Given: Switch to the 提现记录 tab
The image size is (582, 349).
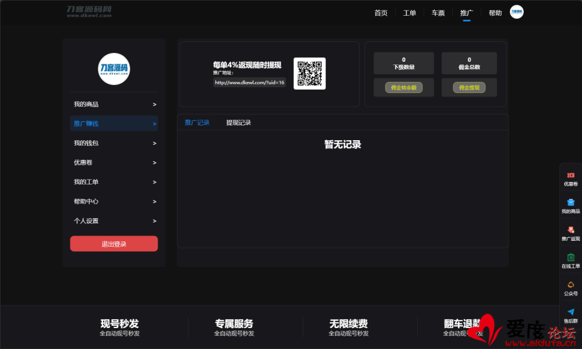Looking at the screenshot, I should pyautogui.click(x=239, y=122).
